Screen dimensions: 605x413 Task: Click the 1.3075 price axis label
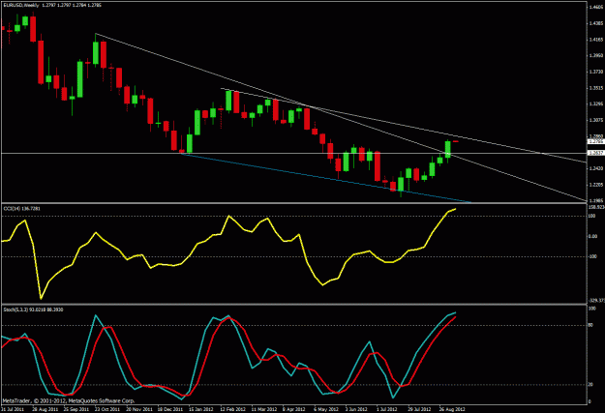595,120
